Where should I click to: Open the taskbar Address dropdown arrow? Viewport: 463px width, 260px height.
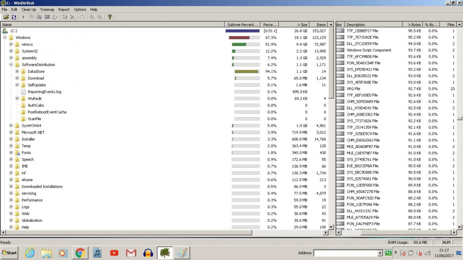[380, 253]
